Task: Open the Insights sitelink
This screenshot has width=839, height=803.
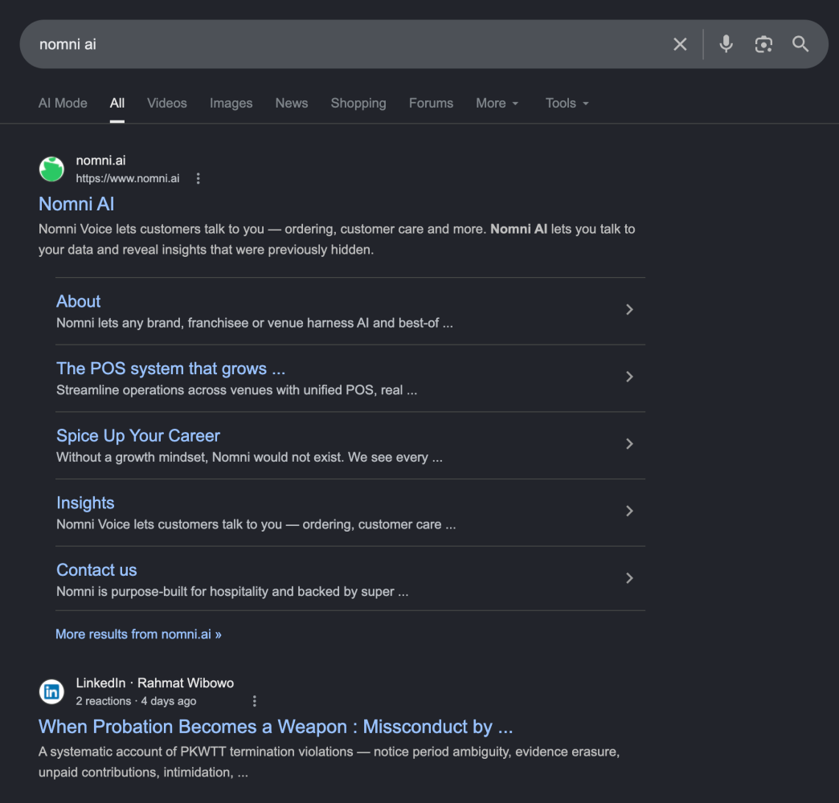Action: (85, 503)
